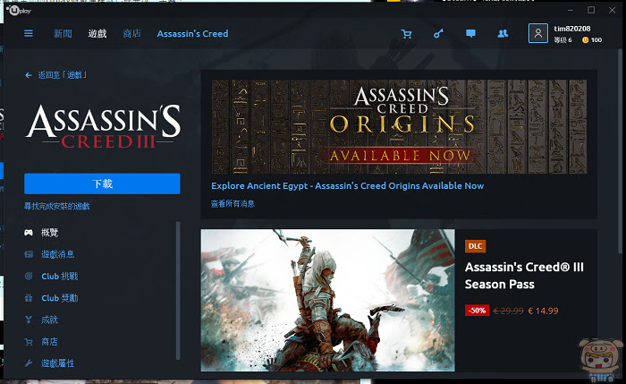
Task: Click the user avatar icon
Action: click(x=537, y=33)
